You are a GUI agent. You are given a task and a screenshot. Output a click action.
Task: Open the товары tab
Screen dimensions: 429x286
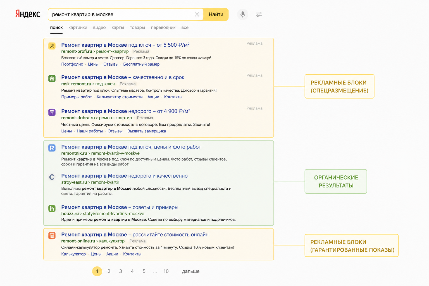pyautogui.click(x=137, y=28)
